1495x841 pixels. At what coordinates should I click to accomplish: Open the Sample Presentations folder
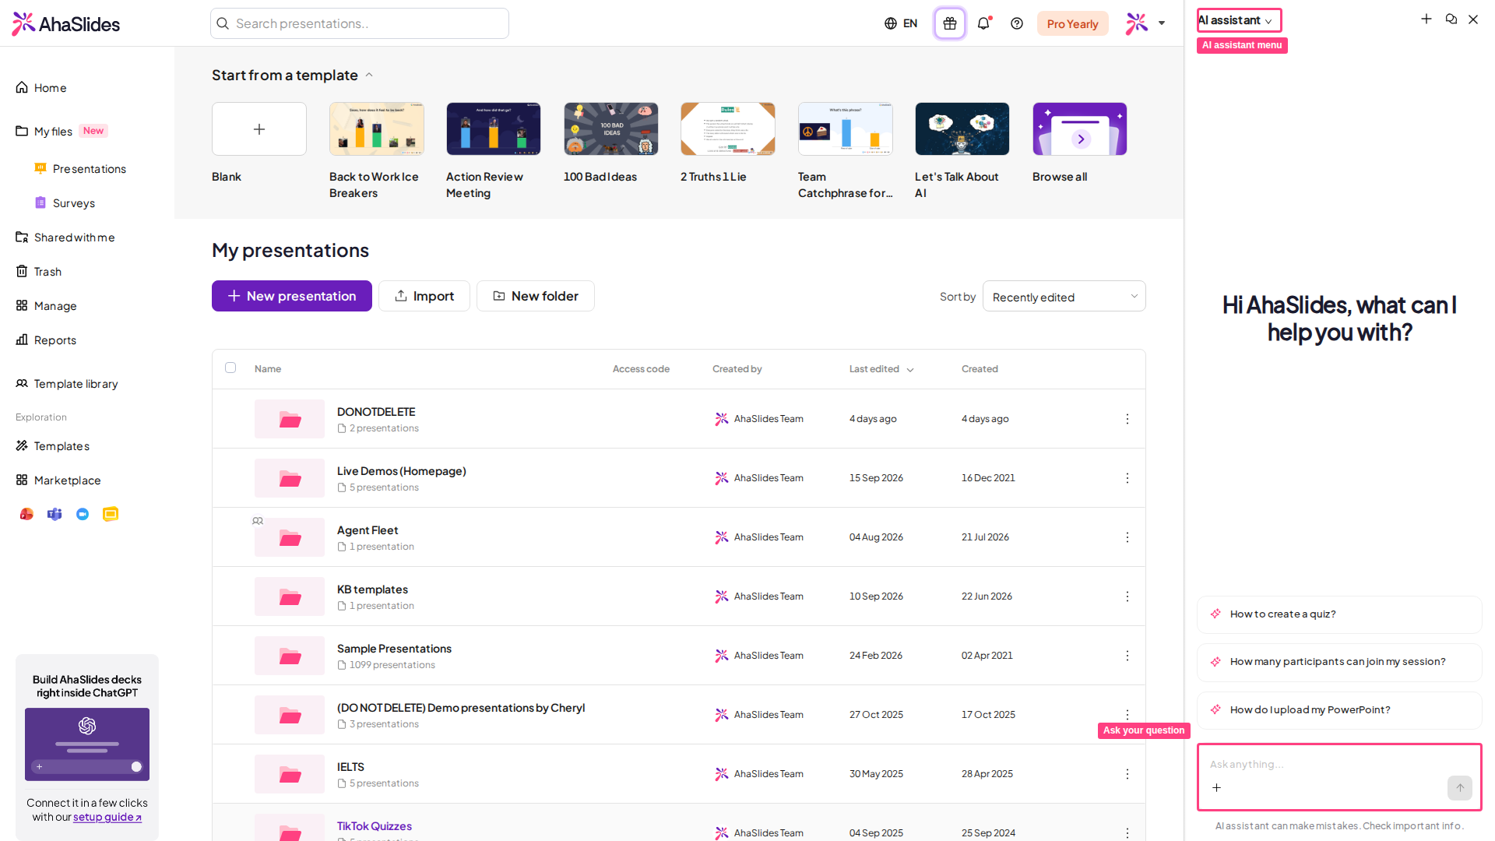[394, 649]
